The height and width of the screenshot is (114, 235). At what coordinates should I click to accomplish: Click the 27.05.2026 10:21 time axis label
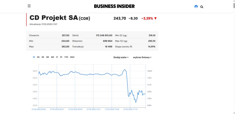click(x=94, y=109)
